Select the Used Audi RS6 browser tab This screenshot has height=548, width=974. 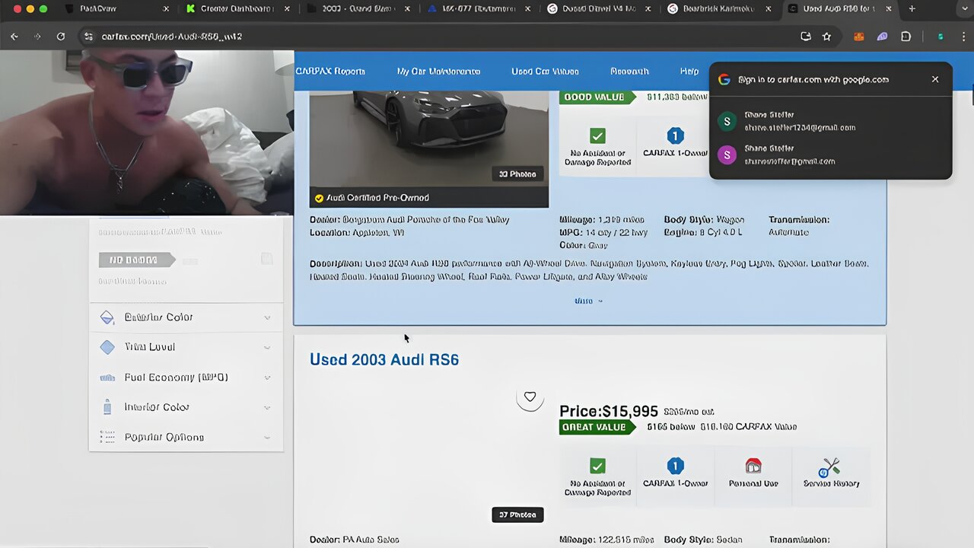coord(840,9)
